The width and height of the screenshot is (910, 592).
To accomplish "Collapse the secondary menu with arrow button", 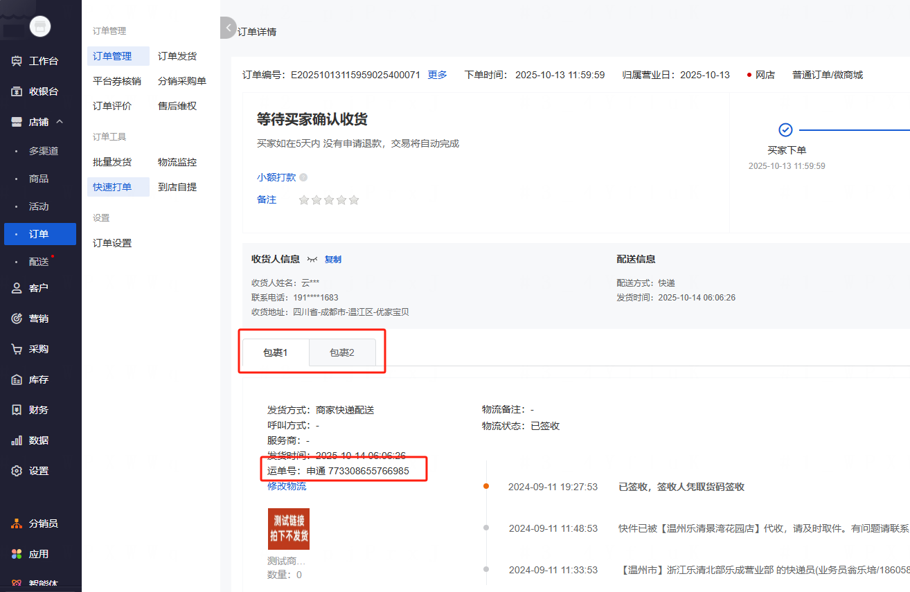I will tap(229, 28).
